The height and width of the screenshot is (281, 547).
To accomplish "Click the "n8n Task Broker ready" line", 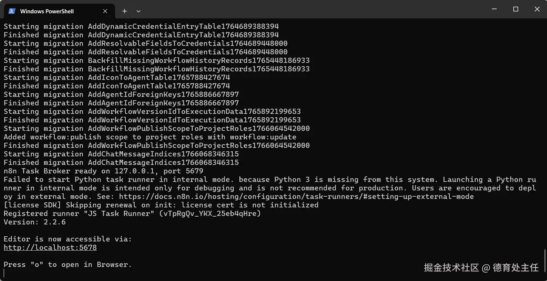I will (104, 171).
